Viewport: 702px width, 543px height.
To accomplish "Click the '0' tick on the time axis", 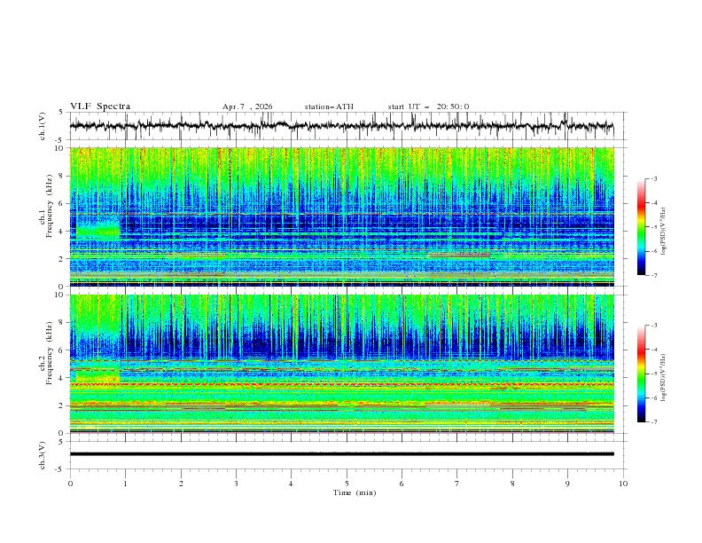I will pos(70,484).
